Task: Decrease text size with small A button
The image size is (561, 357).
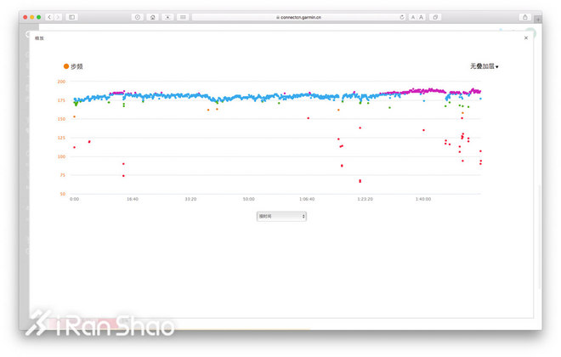Action: coord(413,17)
